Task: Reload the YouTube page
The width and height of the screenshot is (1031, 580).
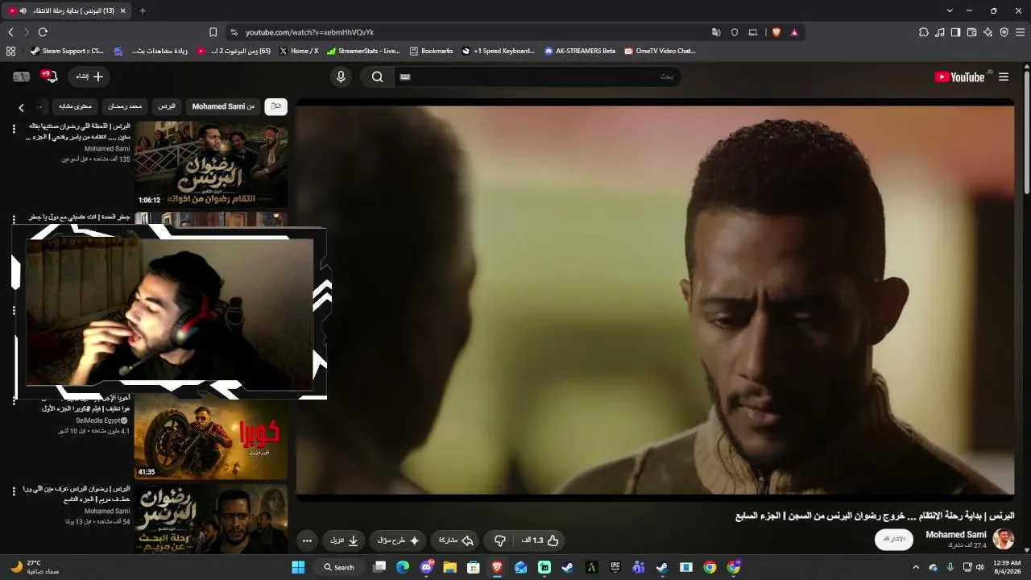Action: (43, 32)
